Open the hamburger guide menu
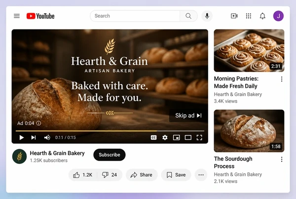The width and height of the screenshot is (296, 199). point(17,16)
